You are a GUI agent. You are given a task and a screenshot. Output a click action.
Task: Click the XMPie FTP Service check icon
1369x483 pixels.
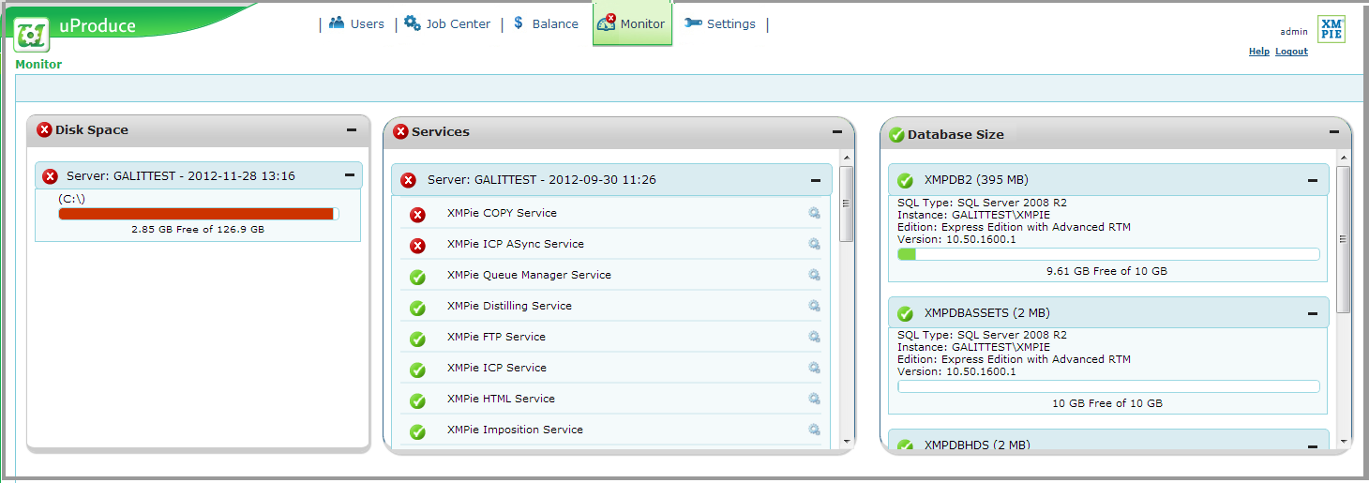click(x=418, y=339)
